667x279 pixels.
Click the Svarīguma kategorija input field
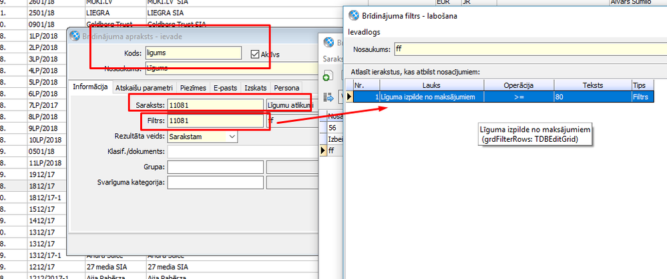tap(215, 182)
